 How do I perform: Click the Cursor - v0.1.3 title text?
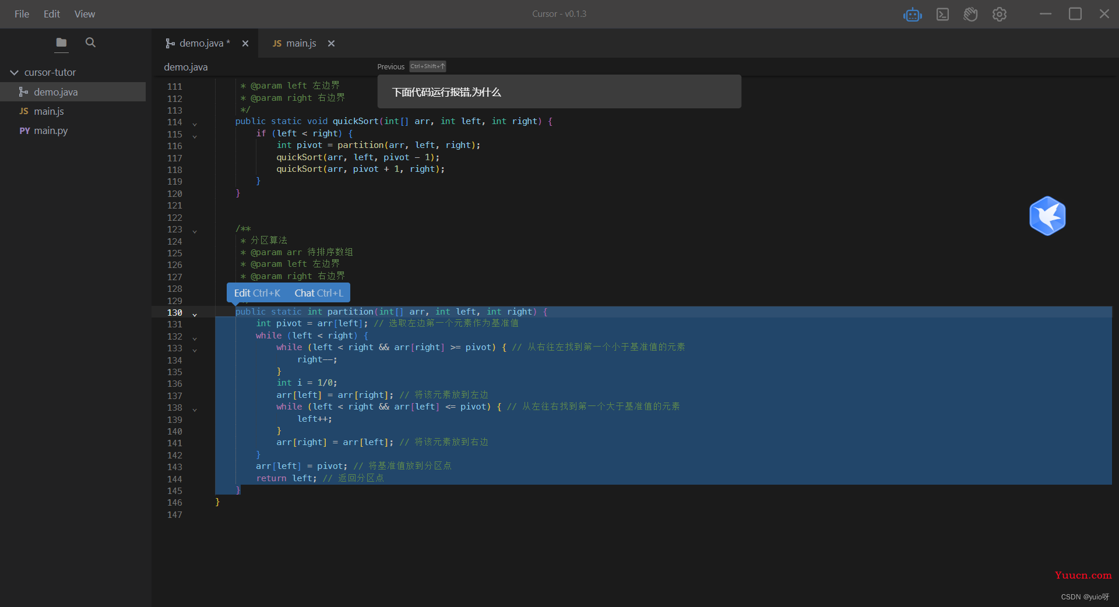tap(559, 14)
